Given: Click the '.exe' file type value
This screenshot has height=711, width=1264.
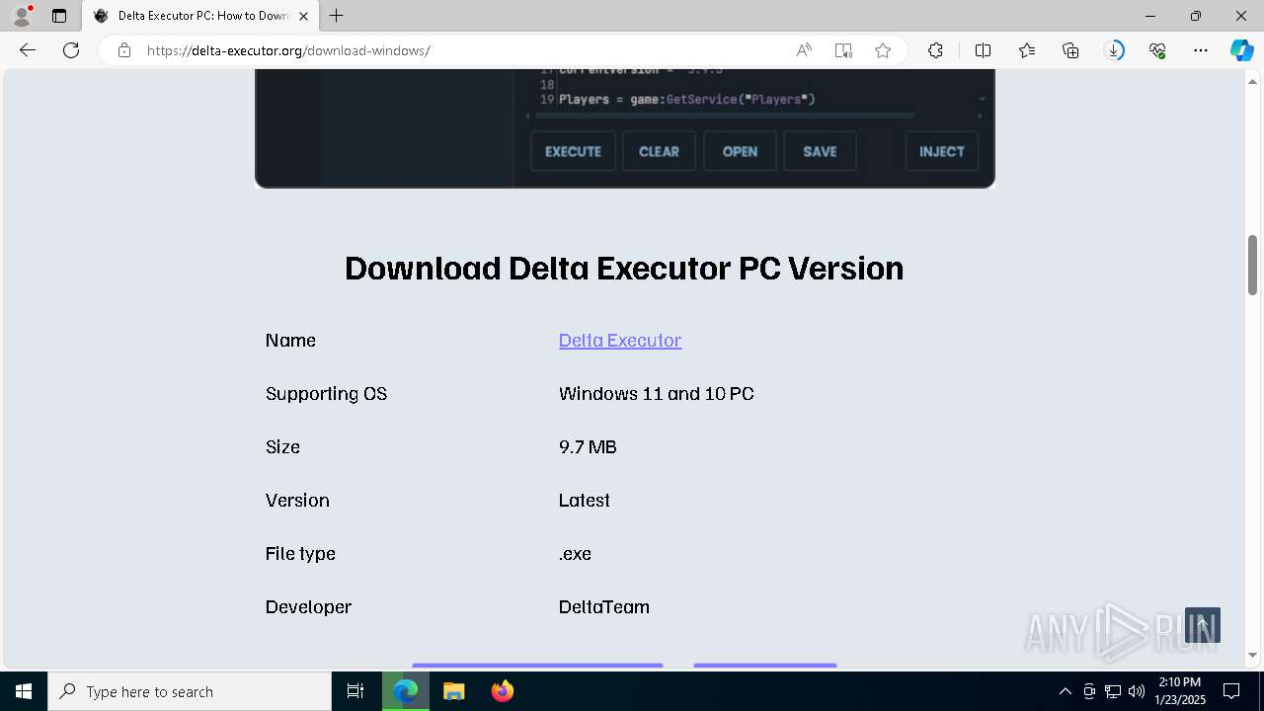Looking at the screenshot, I should point(575,553).
